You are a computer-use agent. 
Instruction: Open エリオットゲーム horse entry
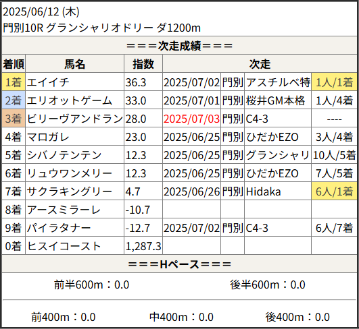pos(70,100)
